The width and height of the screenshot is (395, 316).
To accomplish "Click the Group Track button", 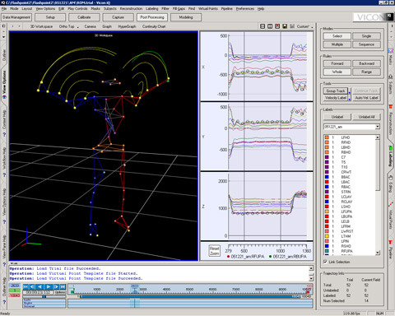I will pyautogui.click(x=336, y=91).
